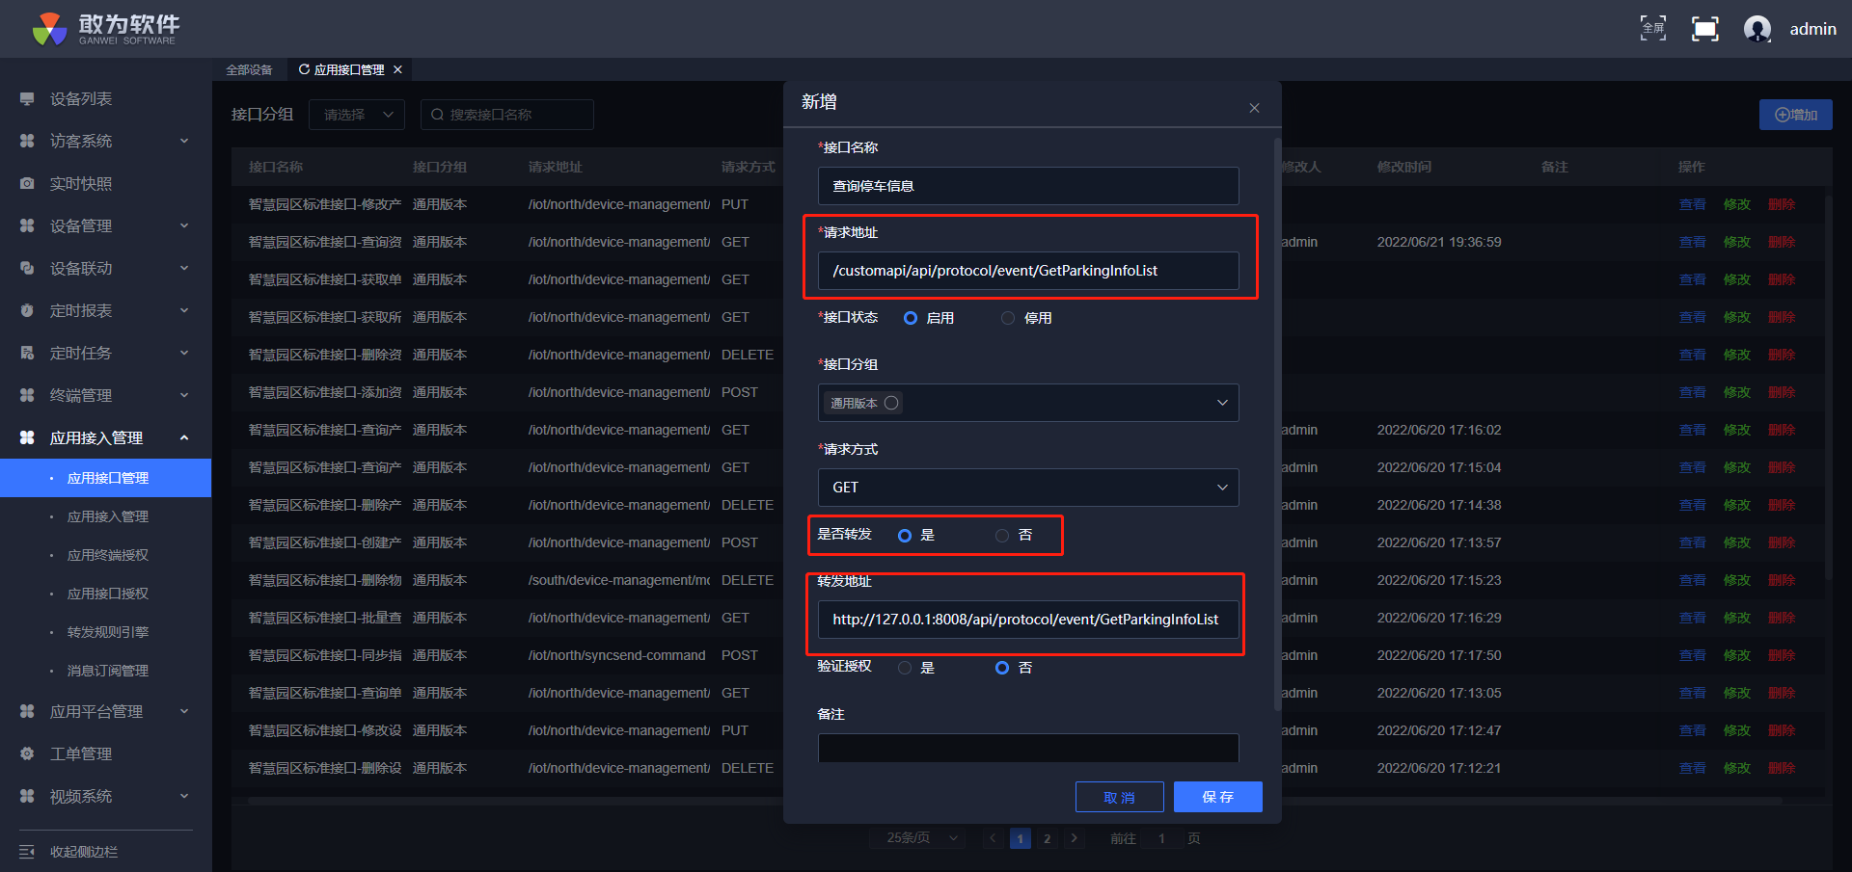Open the 请求方式 GET dropdown
Viewport: 1852px width, 872px height.
[1027, 488]
